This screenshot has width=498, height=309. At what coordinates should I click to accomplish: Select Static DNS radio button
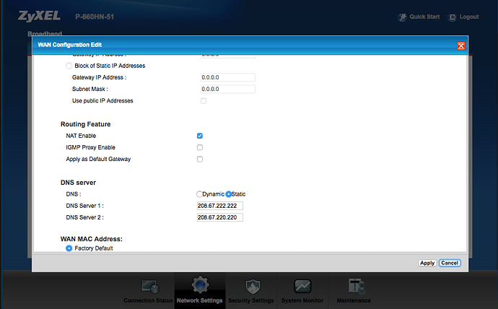[230, 194]
